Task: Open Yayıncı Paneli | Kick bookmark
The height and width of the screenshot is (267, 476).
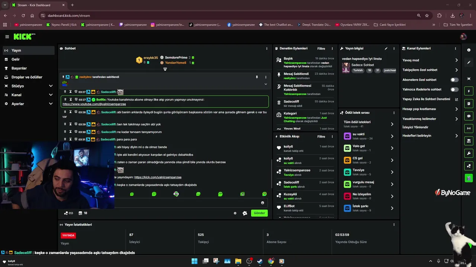Action: coord(61,25)
